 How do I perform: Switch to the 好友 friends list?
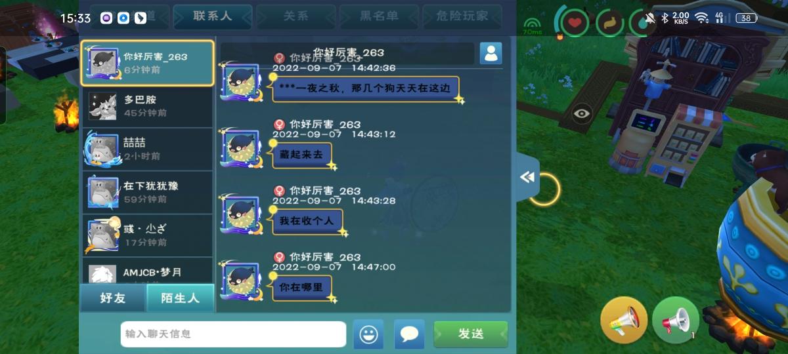(x=113, y=298)
